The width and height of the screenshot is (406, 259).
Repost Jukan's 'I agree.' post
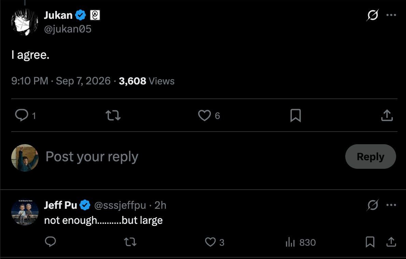tap(113, 115)
